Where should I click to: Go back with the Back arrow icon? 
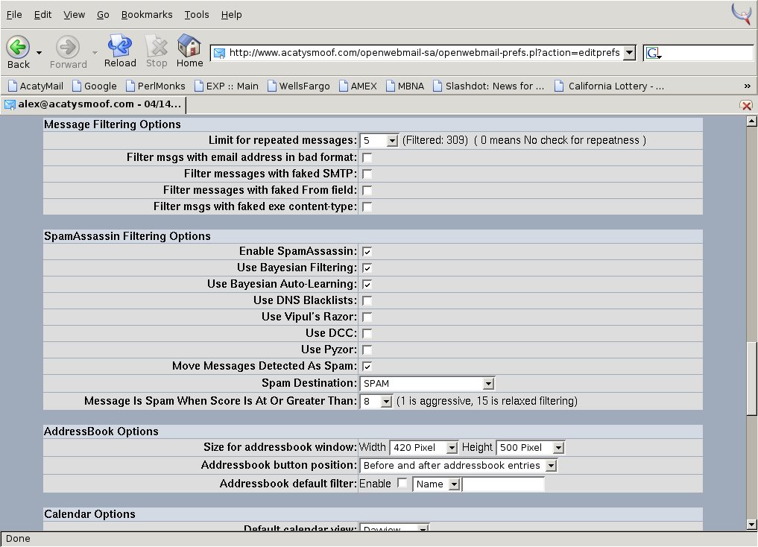pyautogui.click(x=18, y=48)
